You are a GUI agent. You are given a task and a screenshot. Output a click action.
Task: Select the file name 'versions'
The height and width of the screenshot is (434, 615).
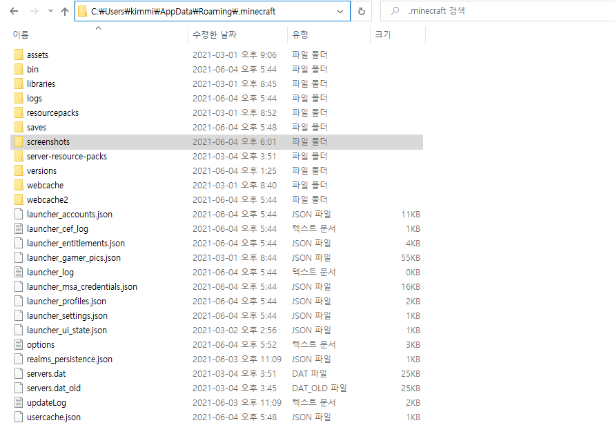click(x=42, y=171)
